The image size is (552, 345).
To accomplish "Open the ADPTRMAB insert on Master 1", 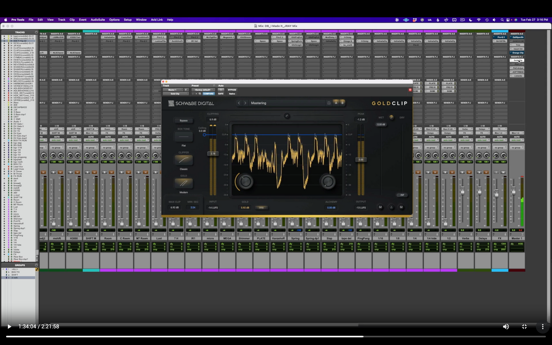I will coord(518,72).
